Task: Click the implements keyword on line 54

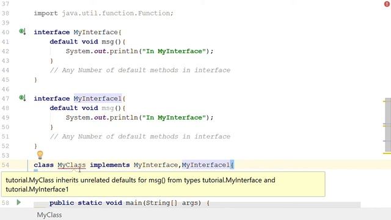Action: point(110,165)
